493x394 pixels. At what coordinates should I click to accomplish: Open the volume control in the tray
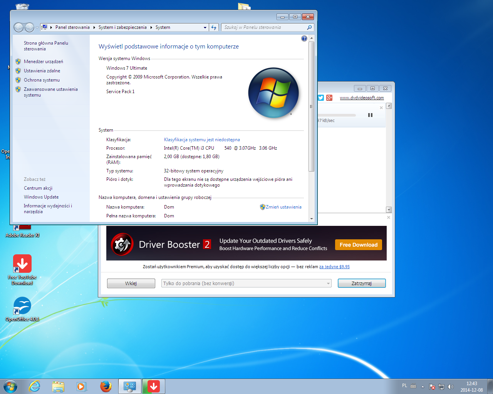pyautogui.click(x=451, y=387)
